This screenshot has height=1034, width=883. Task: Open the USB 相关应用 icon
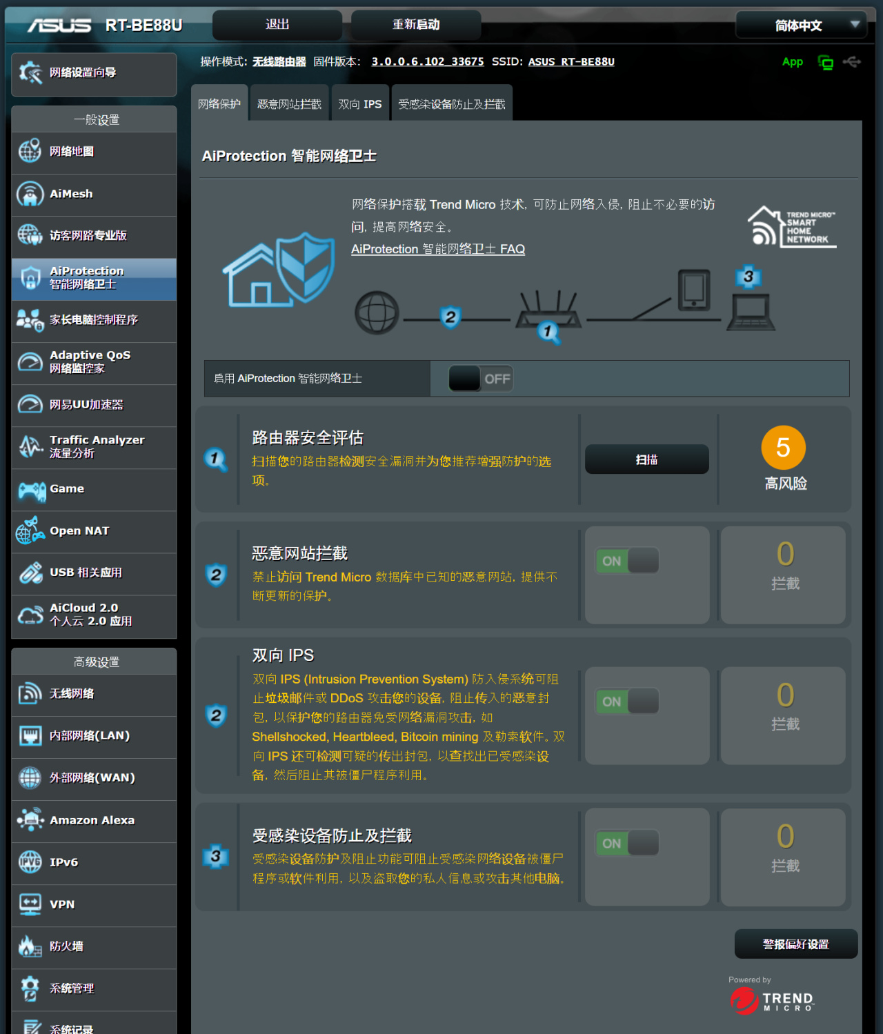point(30,573)
